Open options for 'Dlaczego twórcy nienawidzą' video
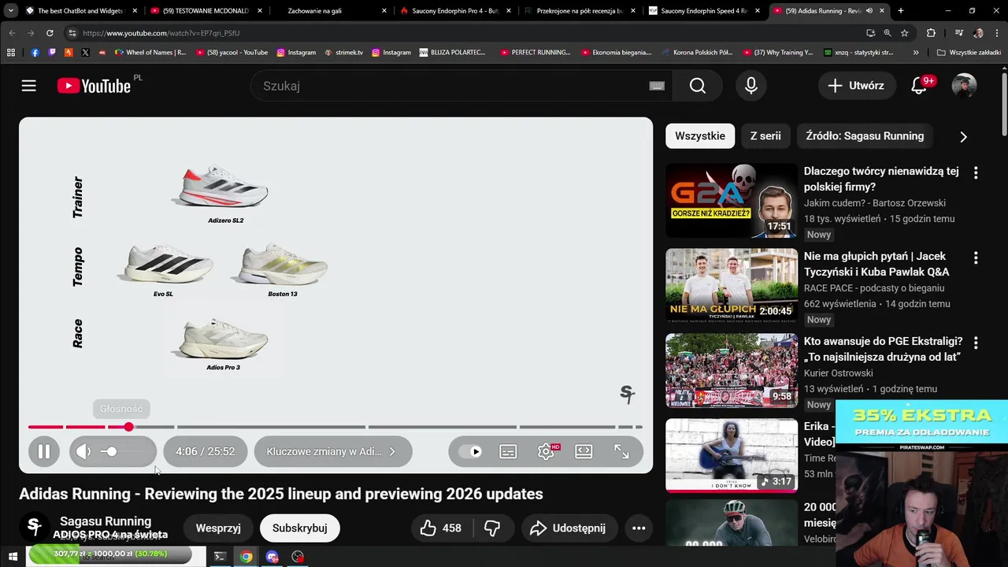The width and height of the screenshot is (1008, 567). (x=976, y=172)
